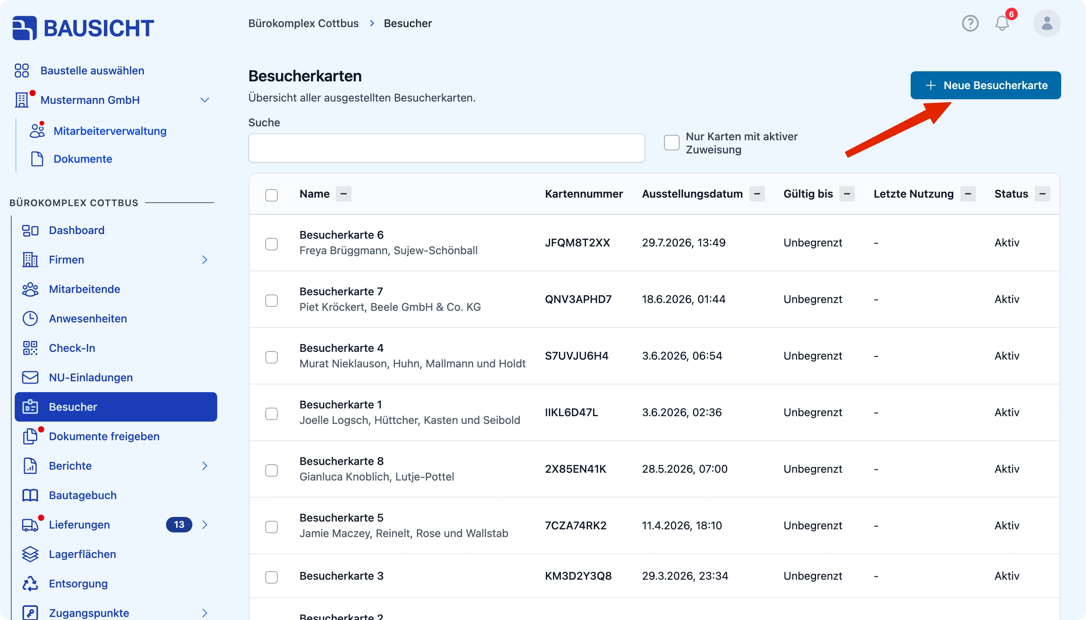The image size is (1086, 620).
Task: Open the Dashboard menu item
Action: point(116,231)
